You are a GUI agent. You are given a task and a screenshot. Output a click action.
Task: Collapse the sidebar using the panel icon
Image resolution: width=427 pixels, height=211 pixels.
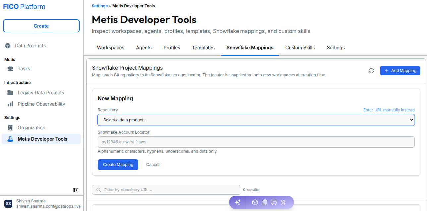pyautogui.click(x=76, y=190)
